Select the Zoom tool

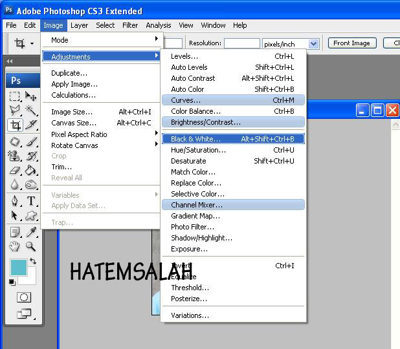tap(30, 246)
